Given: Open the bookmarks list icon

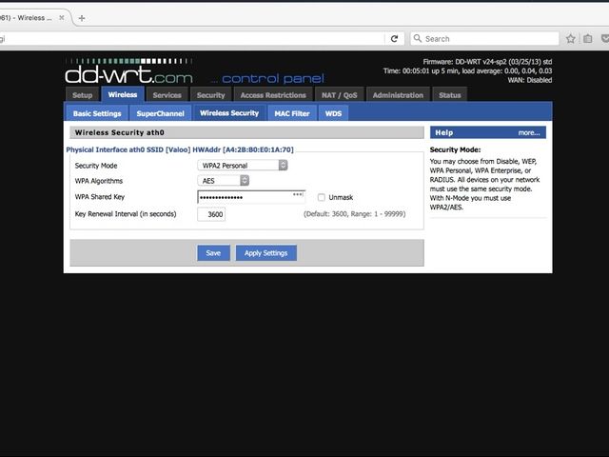Looking at the screenshot, I should tap(588, 38).
